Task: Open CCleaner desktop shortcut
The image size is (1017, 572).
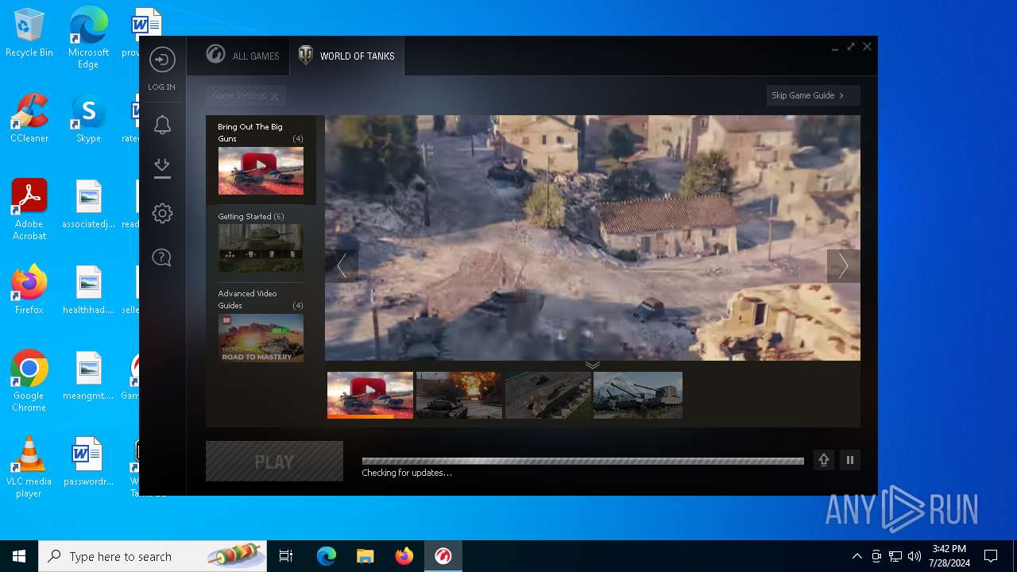Action: [29, 118]
